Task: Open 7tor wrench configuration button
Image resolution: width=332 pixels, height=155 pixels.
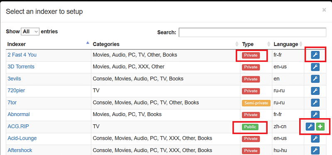Action: [x=315, y=103]
